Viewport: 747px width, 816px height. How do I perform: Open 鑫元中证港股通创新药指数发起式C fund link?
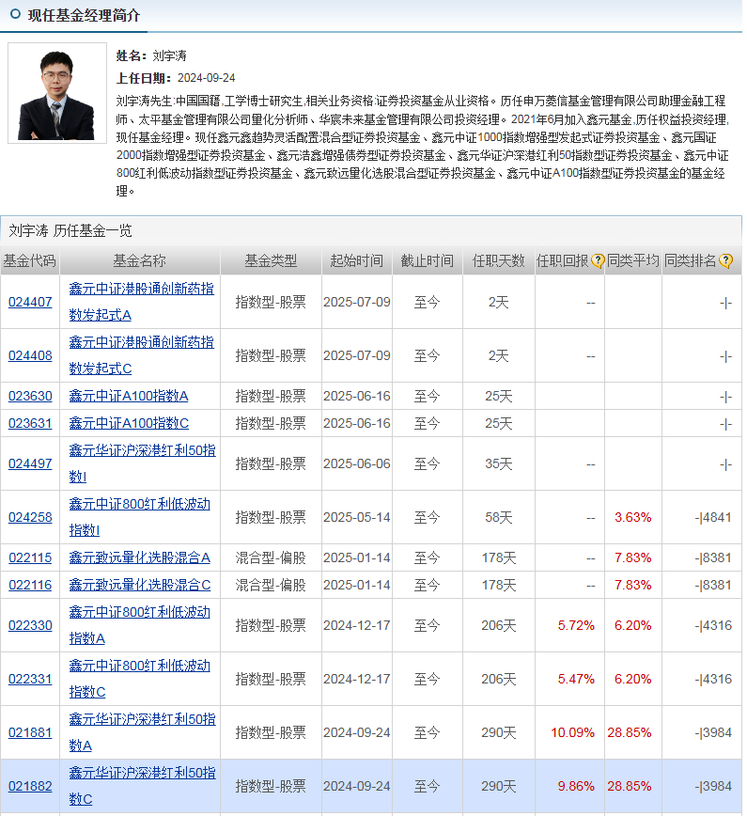point(142,355)
